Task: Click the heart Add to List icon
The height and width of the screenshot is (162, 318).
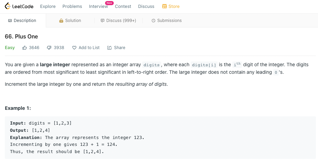Action: [74, 48]
